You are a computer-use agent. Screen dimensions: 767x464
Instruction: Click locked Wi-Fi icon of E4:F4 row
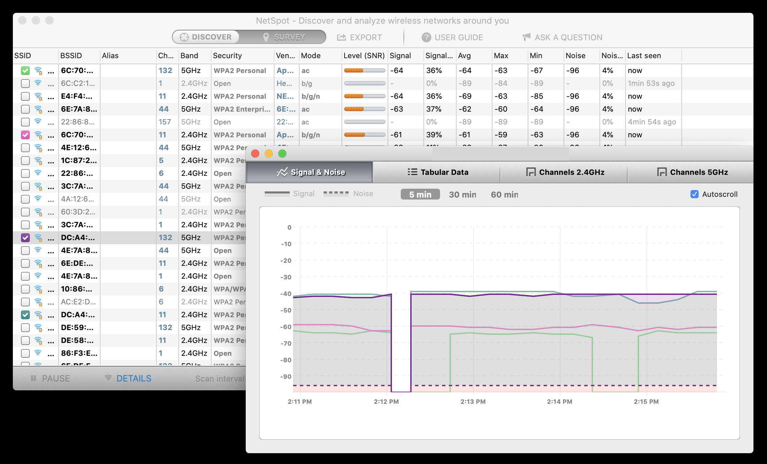click(38, 96)
